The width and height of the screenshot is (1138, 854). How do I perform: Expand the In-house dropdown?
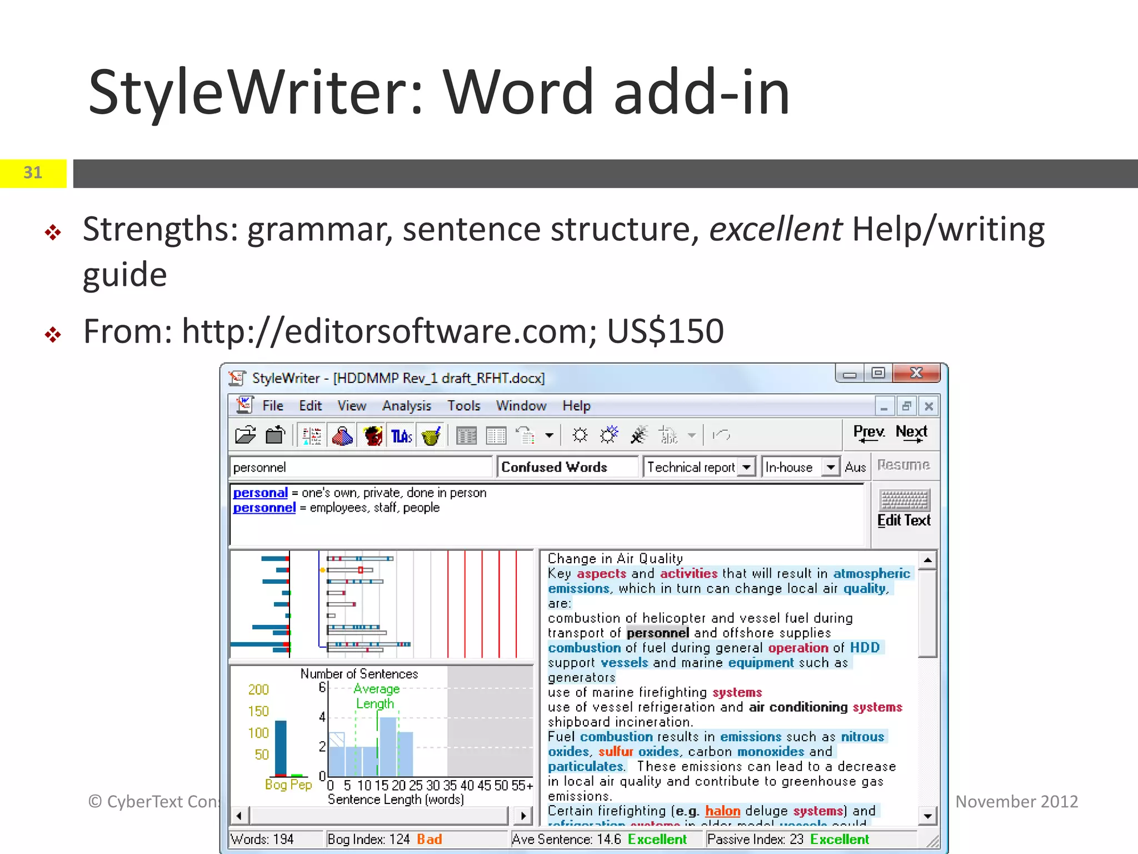(x=830, y=467)
